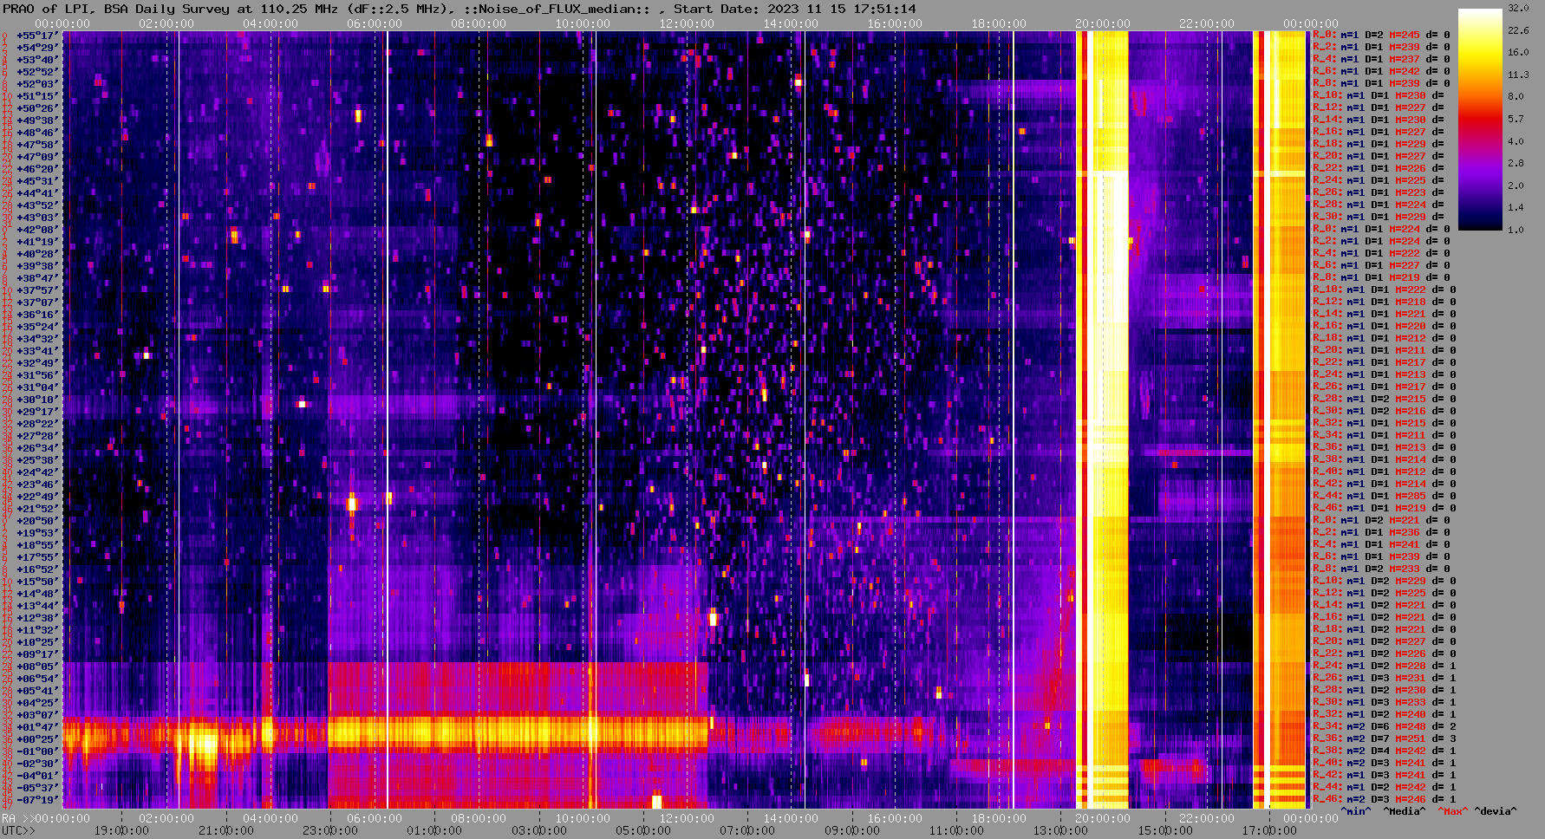Click declination label -07°19'

[36, 800]
